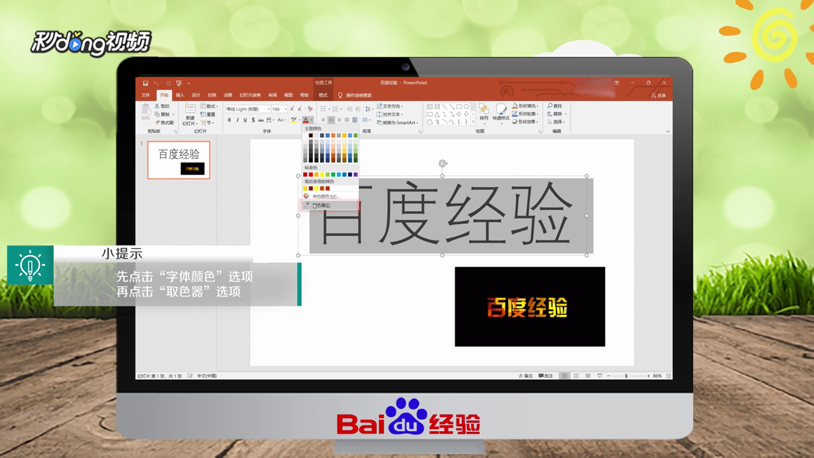Select align right paragraph option
Image resolution: width=814 pixels, height=458 pixels.
(339, 120)
